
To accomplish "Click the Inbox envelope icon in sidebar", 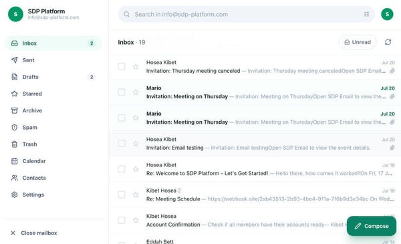I will click(x=15, y=43).
